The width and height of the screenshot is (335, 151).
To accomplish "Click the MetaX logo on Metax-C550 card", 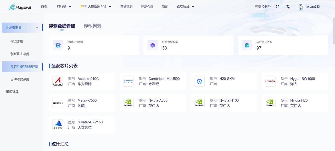I will point(58,103).
